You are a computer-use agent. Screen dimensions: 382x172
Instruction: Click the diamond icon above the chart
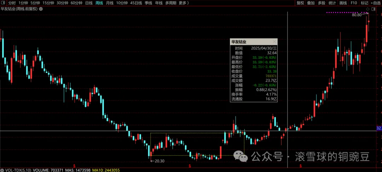tap(367, 9)
